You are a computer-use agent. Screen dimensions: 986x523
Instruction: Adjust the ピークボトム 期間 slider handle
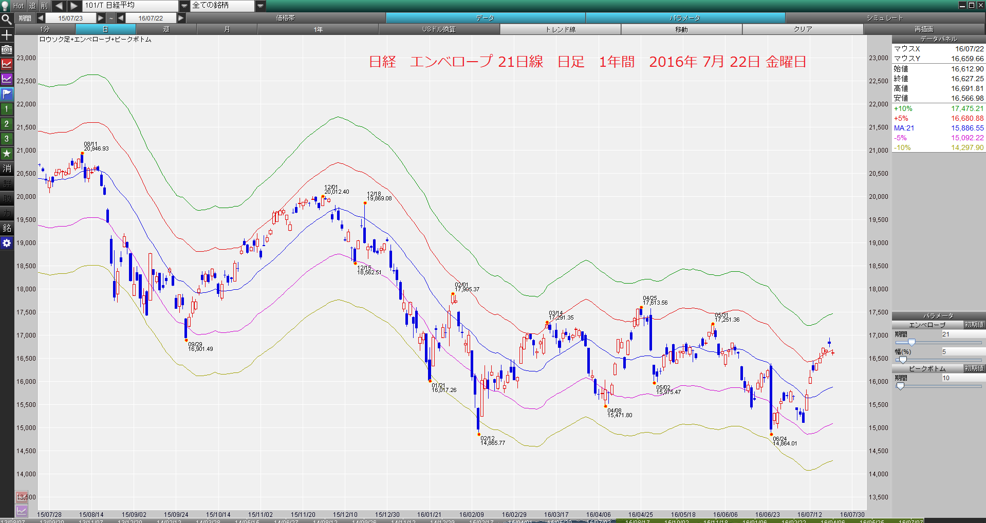900,386
